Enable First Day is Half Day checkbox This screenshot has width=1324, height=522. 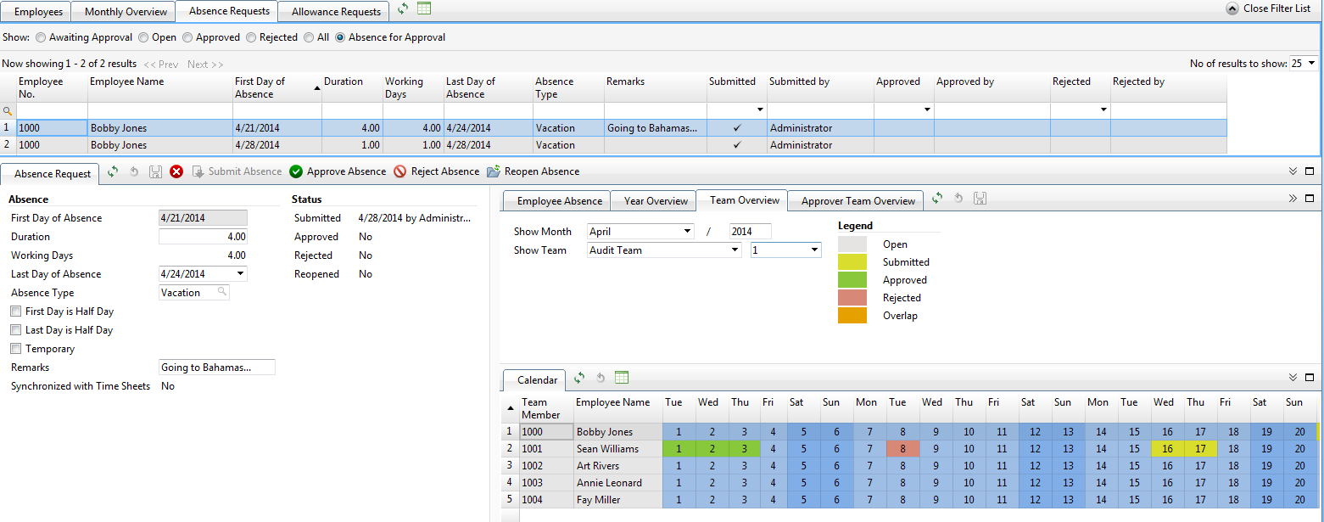16,312
